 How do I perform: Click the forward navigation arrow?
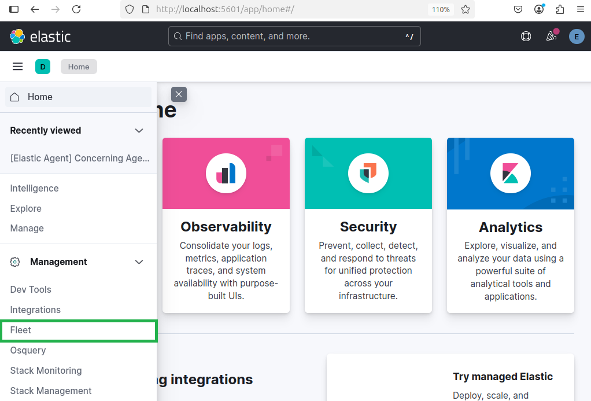[56, 9]
